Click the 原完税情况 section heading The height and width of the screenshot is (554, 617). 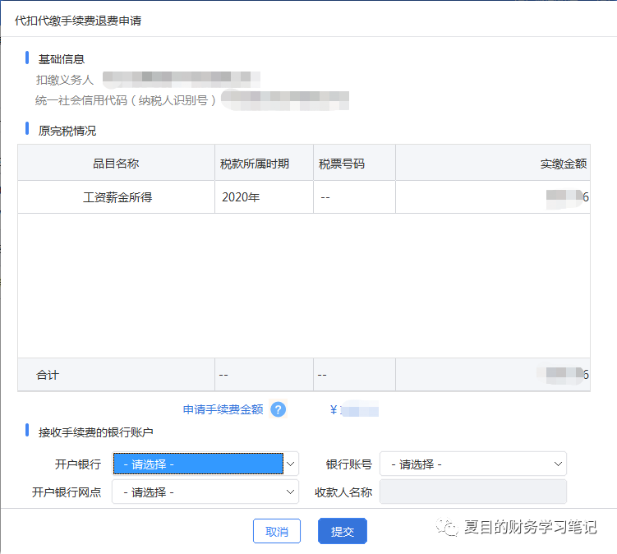[x=67, y=131]
